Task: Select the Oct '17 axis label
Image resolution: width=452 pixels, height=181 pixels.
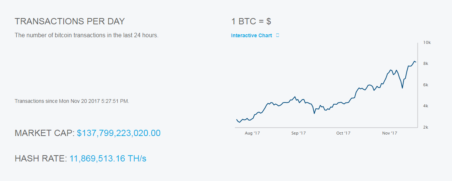Action: [343, 133]
